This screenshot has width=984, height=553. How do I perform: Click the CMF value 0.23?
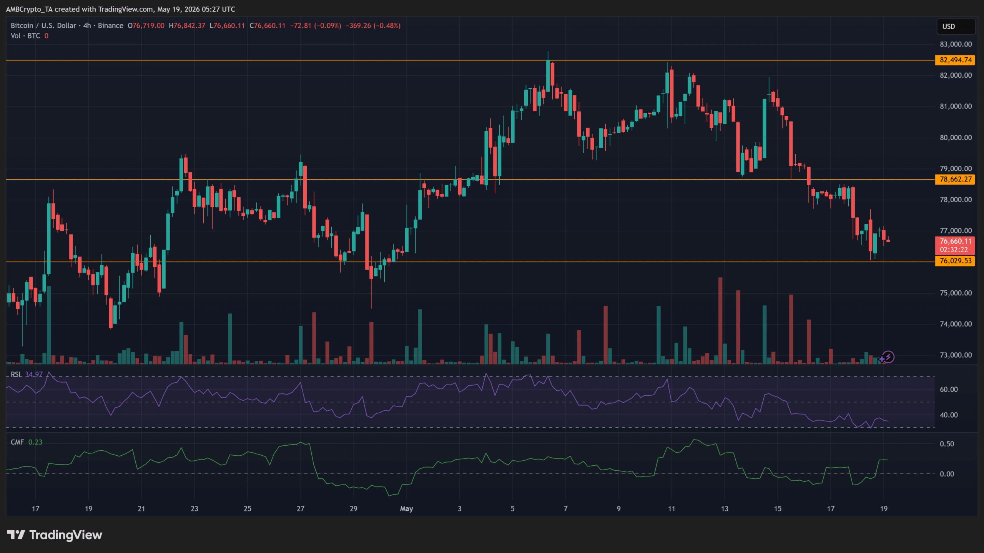click(x=35, y=442)
